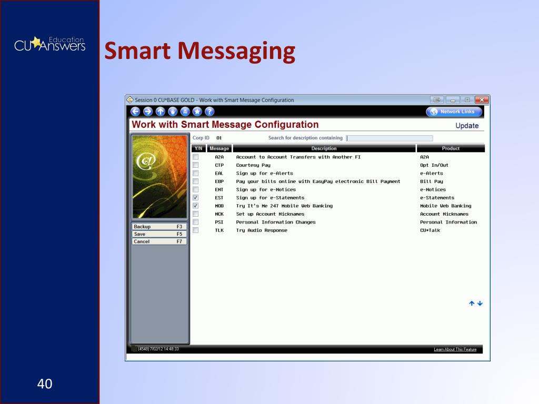Image resolution: width=539 pixels, height=404 pixels.
Task: Click the 'Mobile Web Banking' product cell
Action: tap(445, 206)
